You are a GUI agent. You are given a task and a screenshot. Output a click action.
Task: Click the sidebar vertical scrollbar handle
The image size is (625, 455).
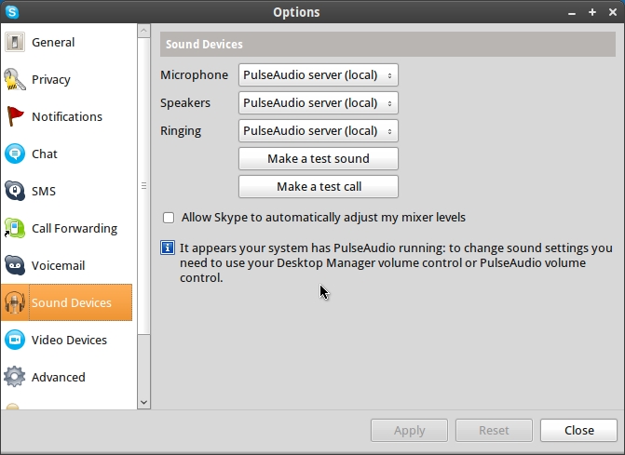[x=143, y=186]
